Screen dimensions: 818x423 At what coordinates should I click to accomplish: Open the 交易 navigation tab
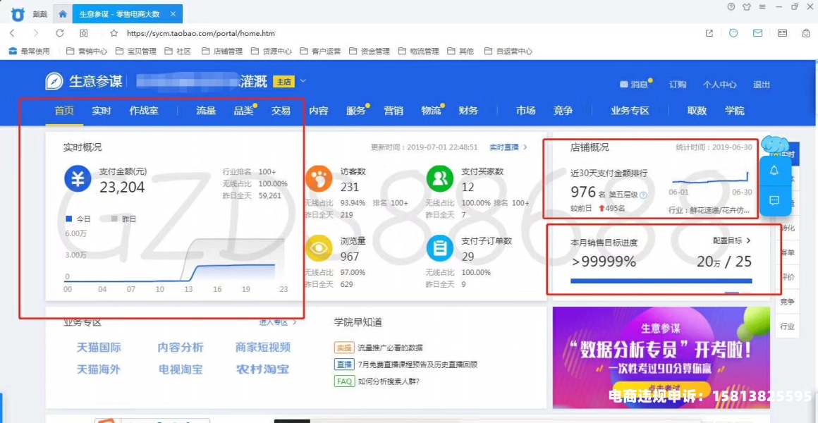(x=281, y=111)
